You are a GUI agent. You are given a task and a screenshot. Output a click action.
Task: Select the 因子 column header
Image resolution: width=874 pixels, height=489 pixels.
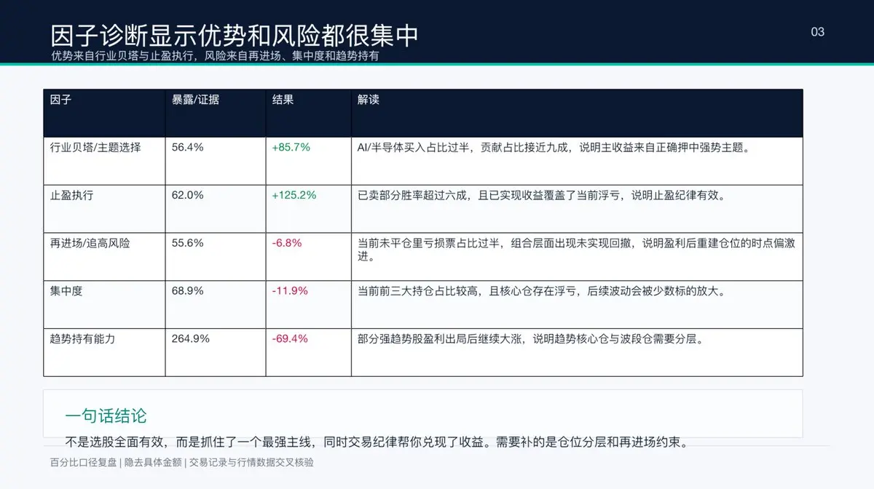pyautogui.click(x=60, y=100)
